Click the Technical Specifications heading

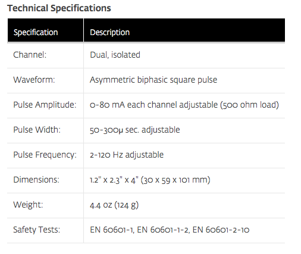(x=59, y=8)
